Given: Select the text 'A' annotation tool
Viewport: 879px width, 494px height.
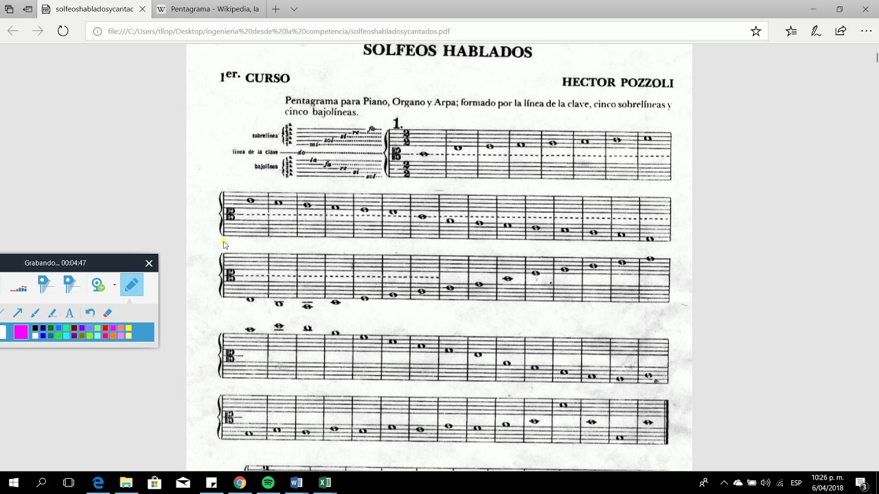Looking at the screenshot, I should (x=69, y=313).
